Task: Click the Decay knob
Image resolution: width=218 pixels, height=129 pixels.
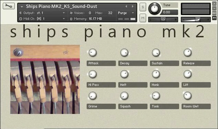Action: coord(124,53)
